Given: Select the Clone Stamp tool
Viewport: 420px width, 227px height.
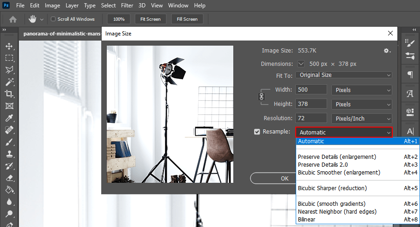Looking at the screenshot, I should point(9,154).
